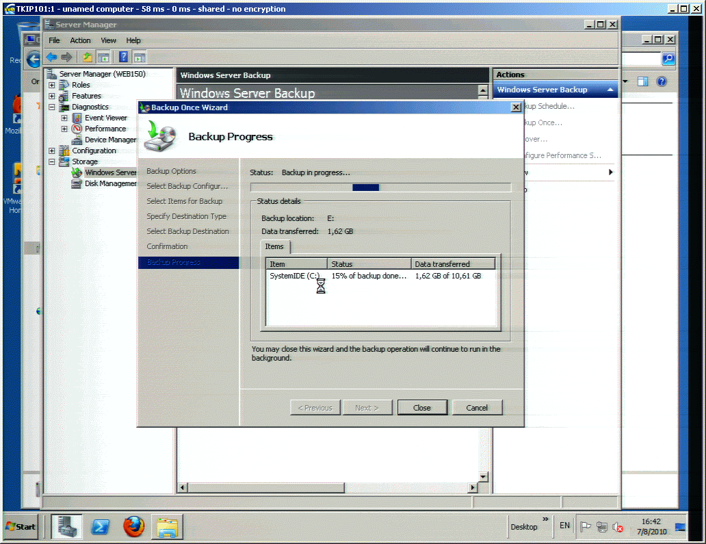This screenshot has height=544, width=706.
Task: Click the Back arrow in Server Manager toolbar
Action: click(x=51, y=57)
